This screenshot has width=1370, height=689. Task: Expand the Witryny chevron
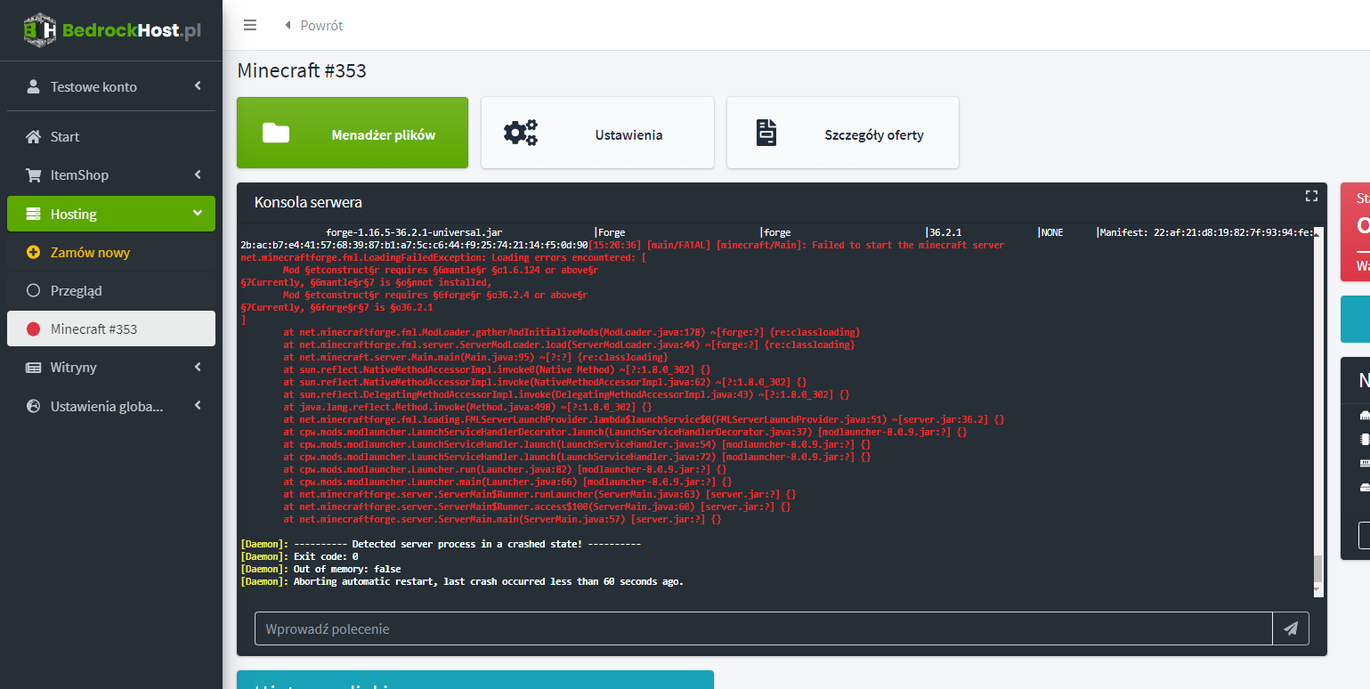pyautogui.click(x=198, y=367)
